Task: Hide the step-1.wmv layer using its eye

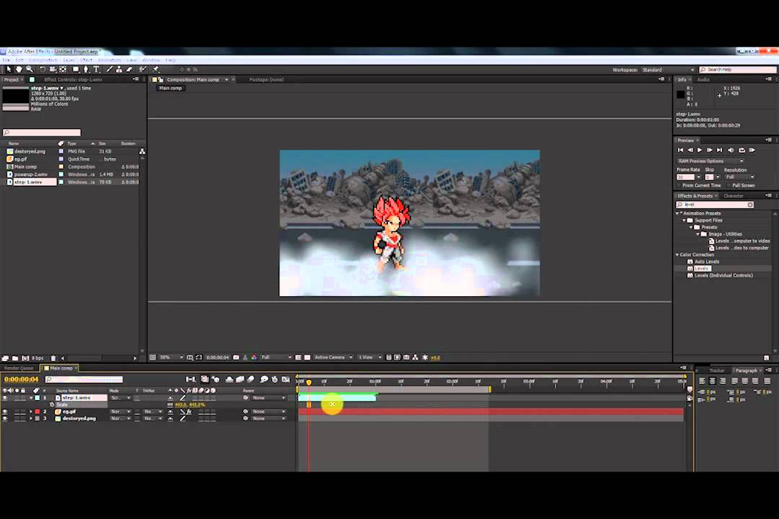Action: (x=5, y=398)
